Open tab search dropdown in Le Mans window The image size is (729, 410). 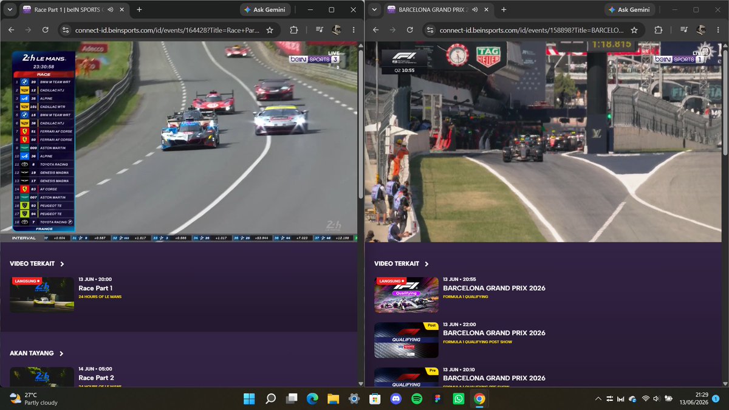pos(10,10)
